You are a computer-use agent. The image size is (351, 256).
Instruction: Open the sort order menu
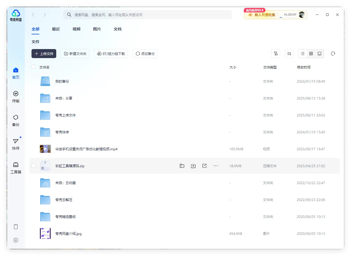(289, 53)
